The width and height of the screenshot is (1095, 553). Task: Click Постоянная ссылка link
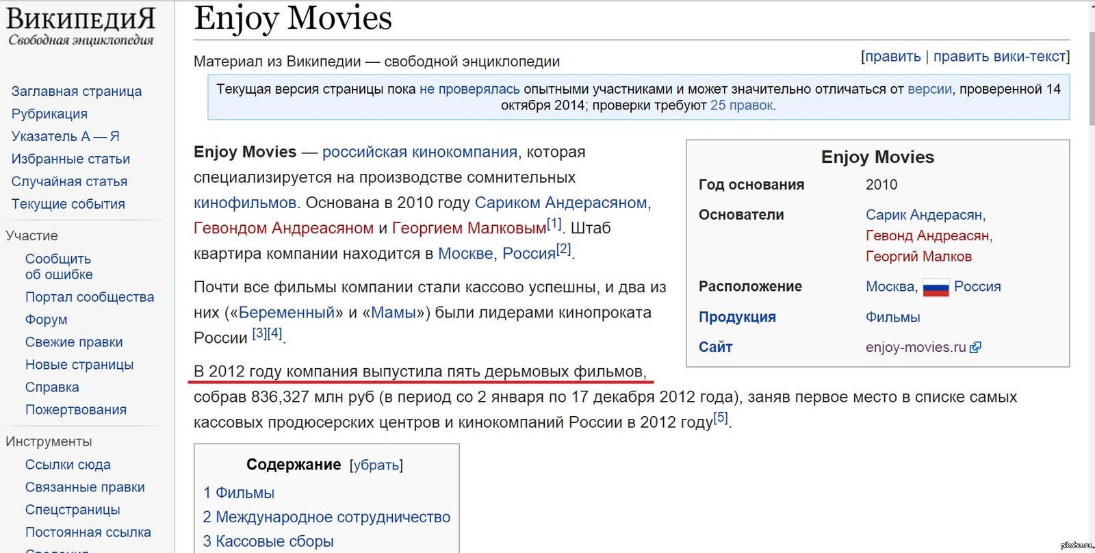click(88, 532)
